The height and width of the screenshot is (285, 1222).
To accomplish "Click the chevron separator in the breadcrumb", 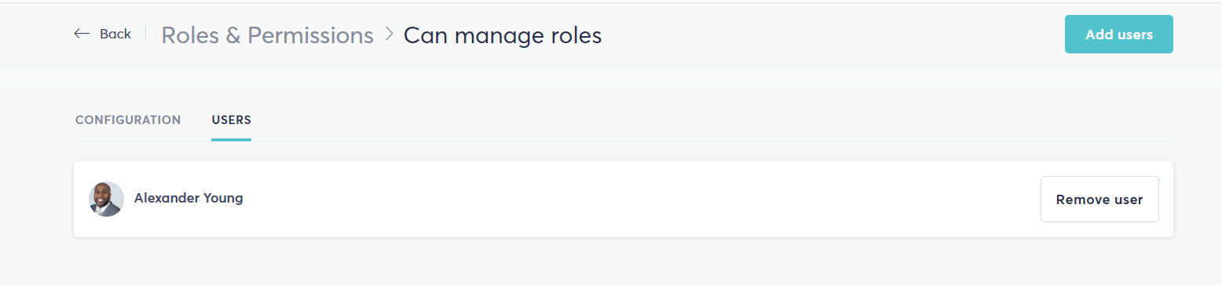I will [389, 35].
